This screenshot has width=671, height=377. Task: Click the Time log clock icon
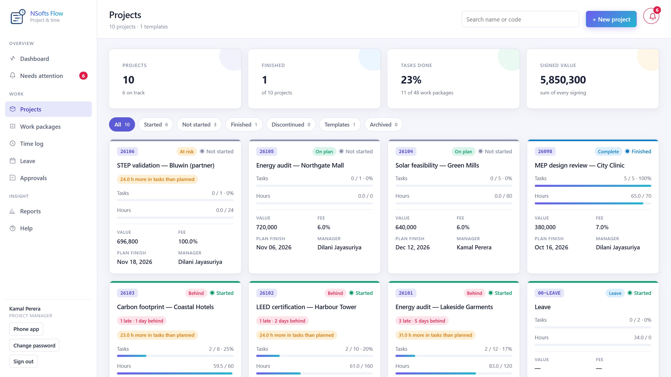(x=13, y=144)
